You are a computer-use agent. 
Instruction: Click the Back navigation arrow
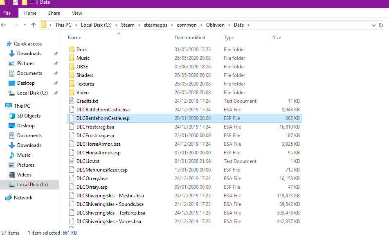[x=3, y=25]
